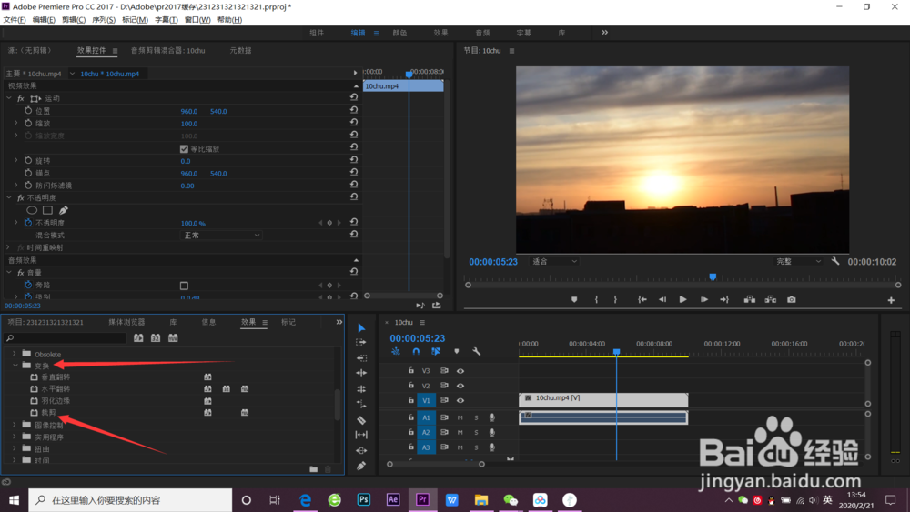Screen dimensions: 910x512
Task: Click Mark In bracket button
Action: [596, 300]
